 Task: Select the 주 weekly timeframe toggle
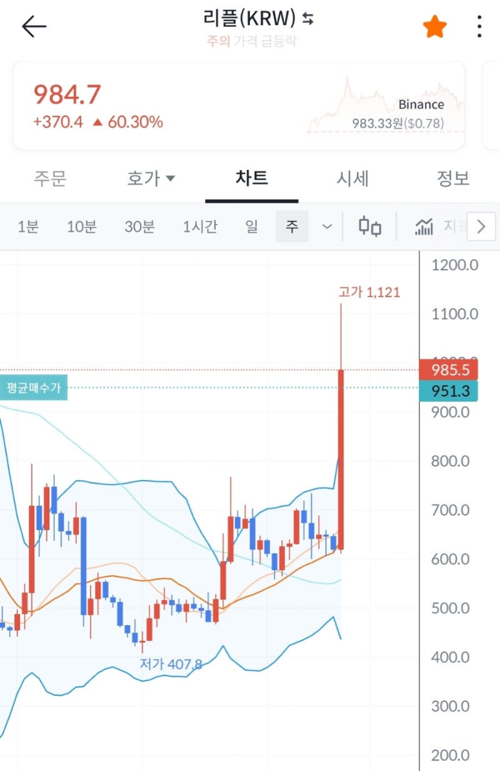292,227
